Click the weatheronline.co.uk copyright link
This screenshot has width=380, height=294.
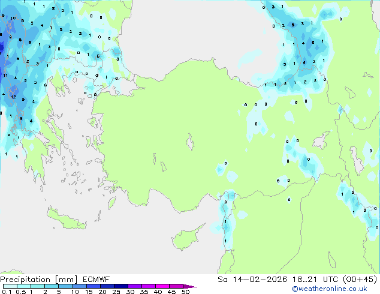pos(330,289)
